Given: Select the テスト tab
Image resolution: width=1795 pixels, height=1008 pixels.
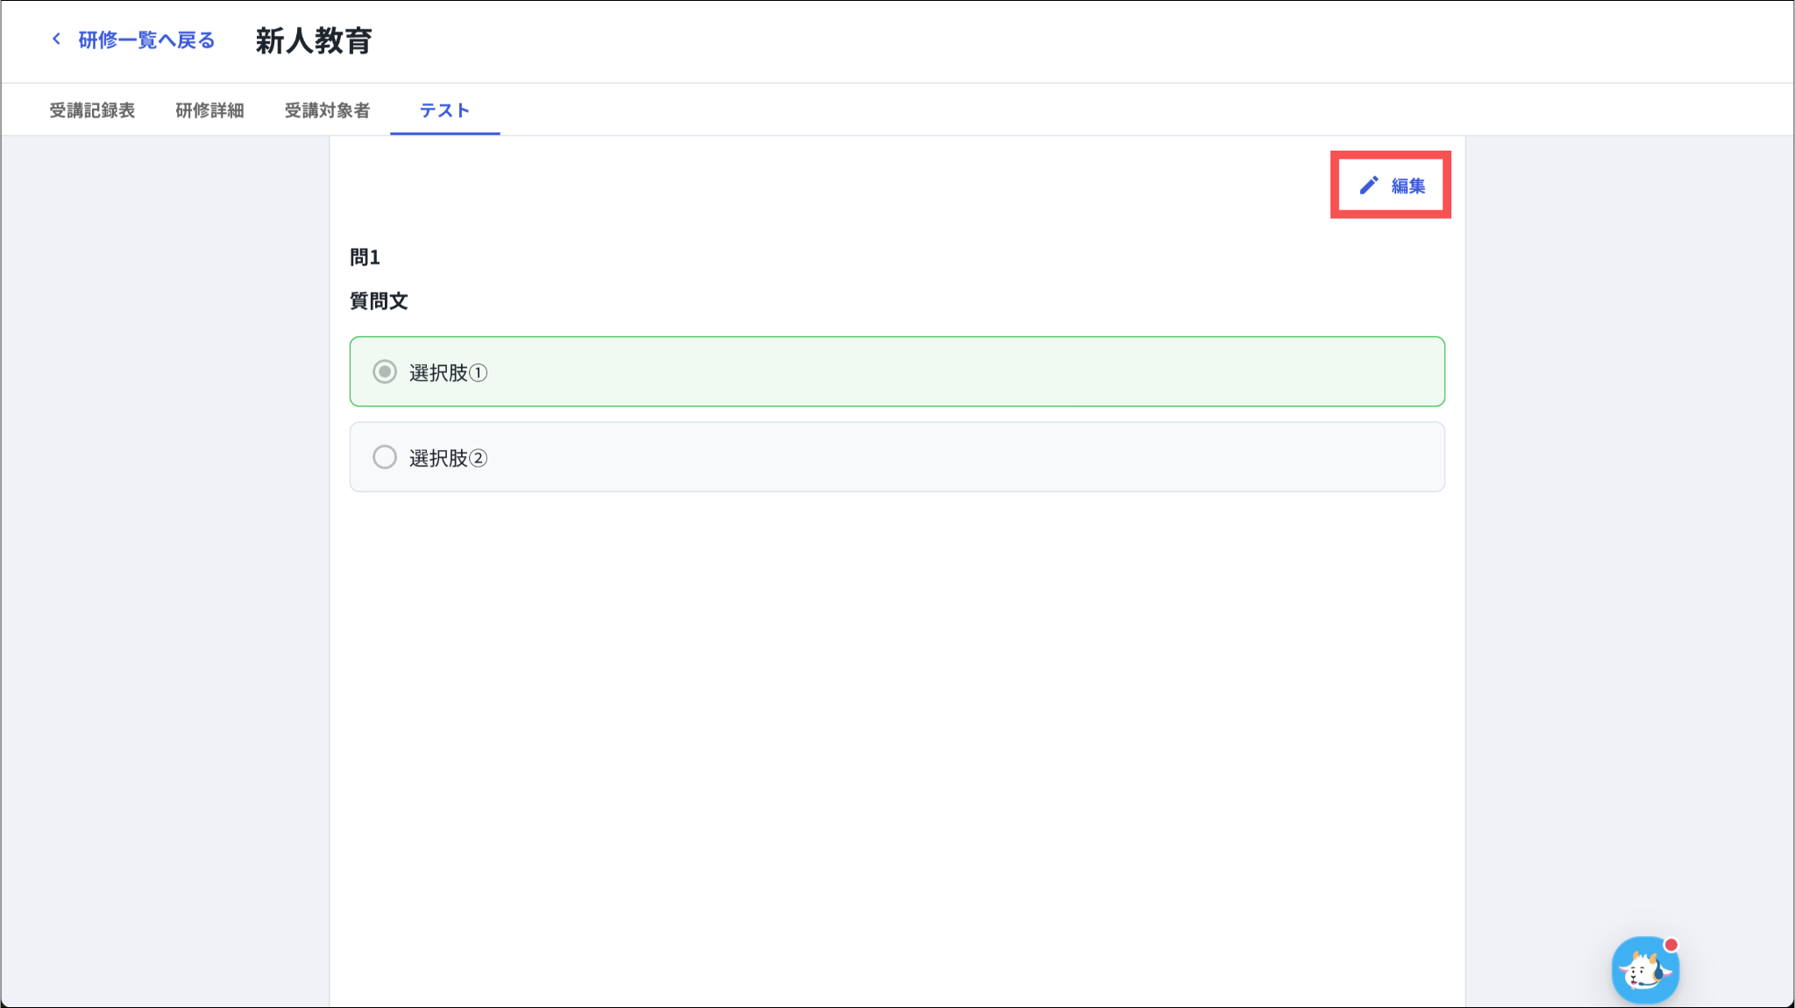Looking at the screenshot, I should pos(444,110).
